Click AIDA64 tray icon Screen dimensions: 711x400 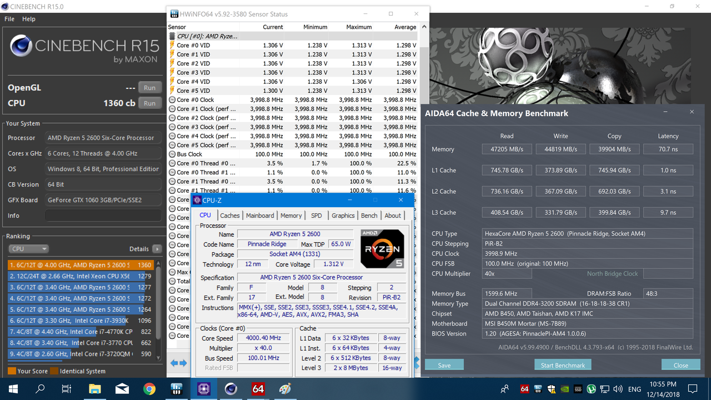pos(524,389)
